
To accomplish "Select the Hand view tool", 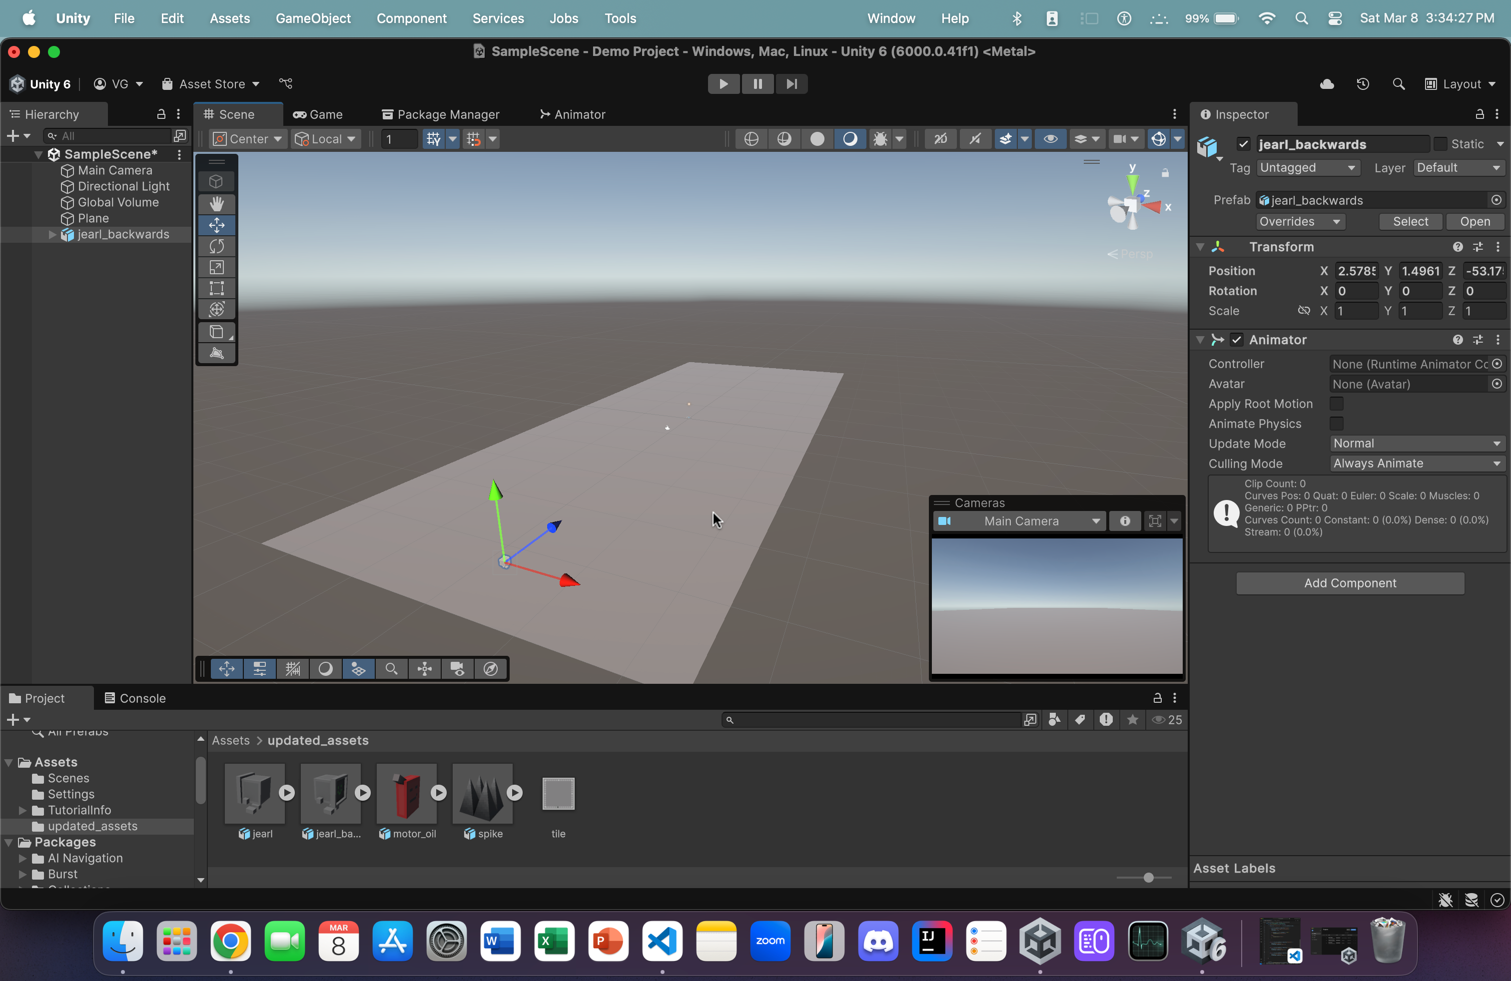I will tap(216, 204).
